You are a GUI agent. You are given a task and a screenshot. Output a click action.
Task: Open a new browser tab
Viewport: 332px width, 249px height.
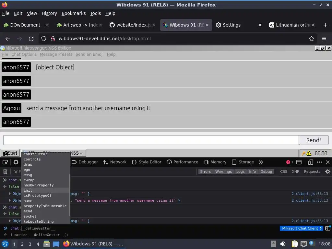(326, 25)
